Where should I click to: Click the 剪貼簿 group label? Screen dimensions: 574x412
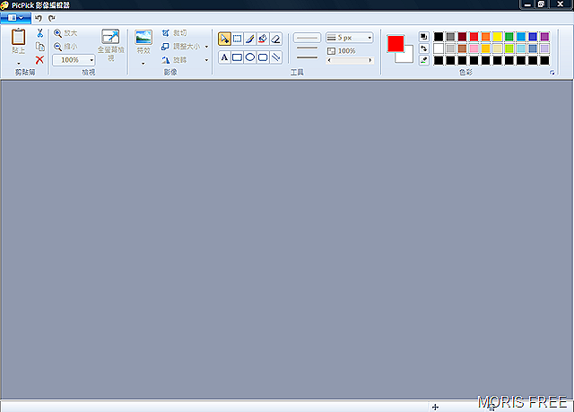click(25, 72)
